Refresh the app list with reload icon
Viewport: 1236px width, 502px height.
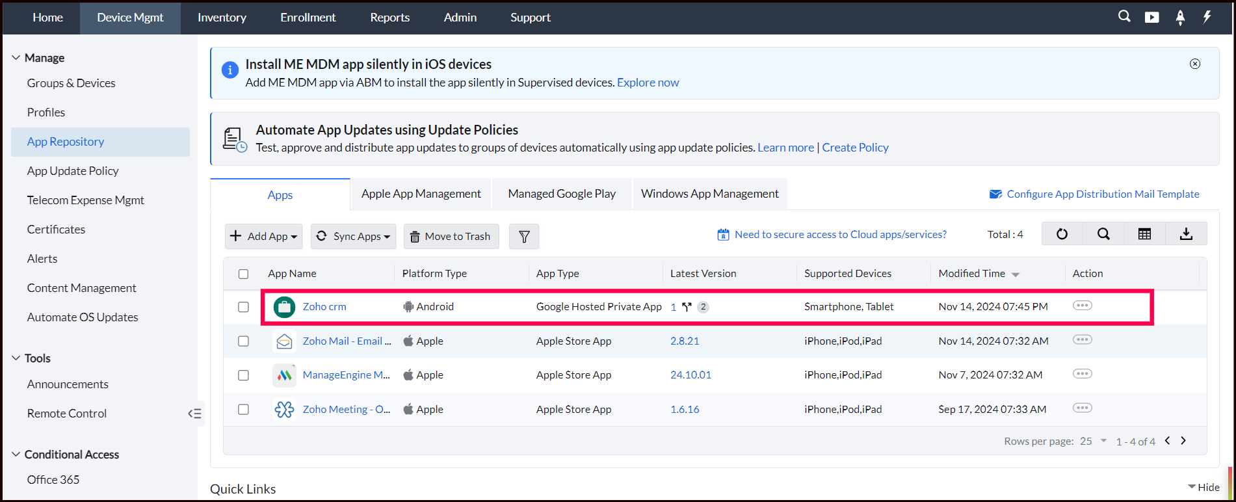(1062, 234)
